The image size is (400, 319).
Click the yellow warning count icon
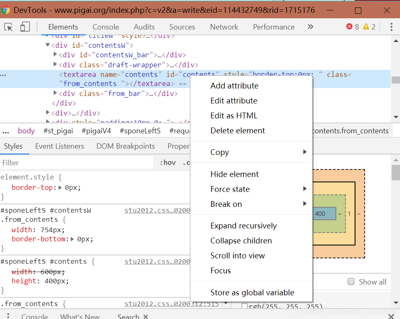click(x=366, y=27)
